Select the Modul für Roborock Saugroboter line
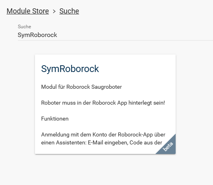This screenshot has width=213, height=185. (x=81, y=87)
